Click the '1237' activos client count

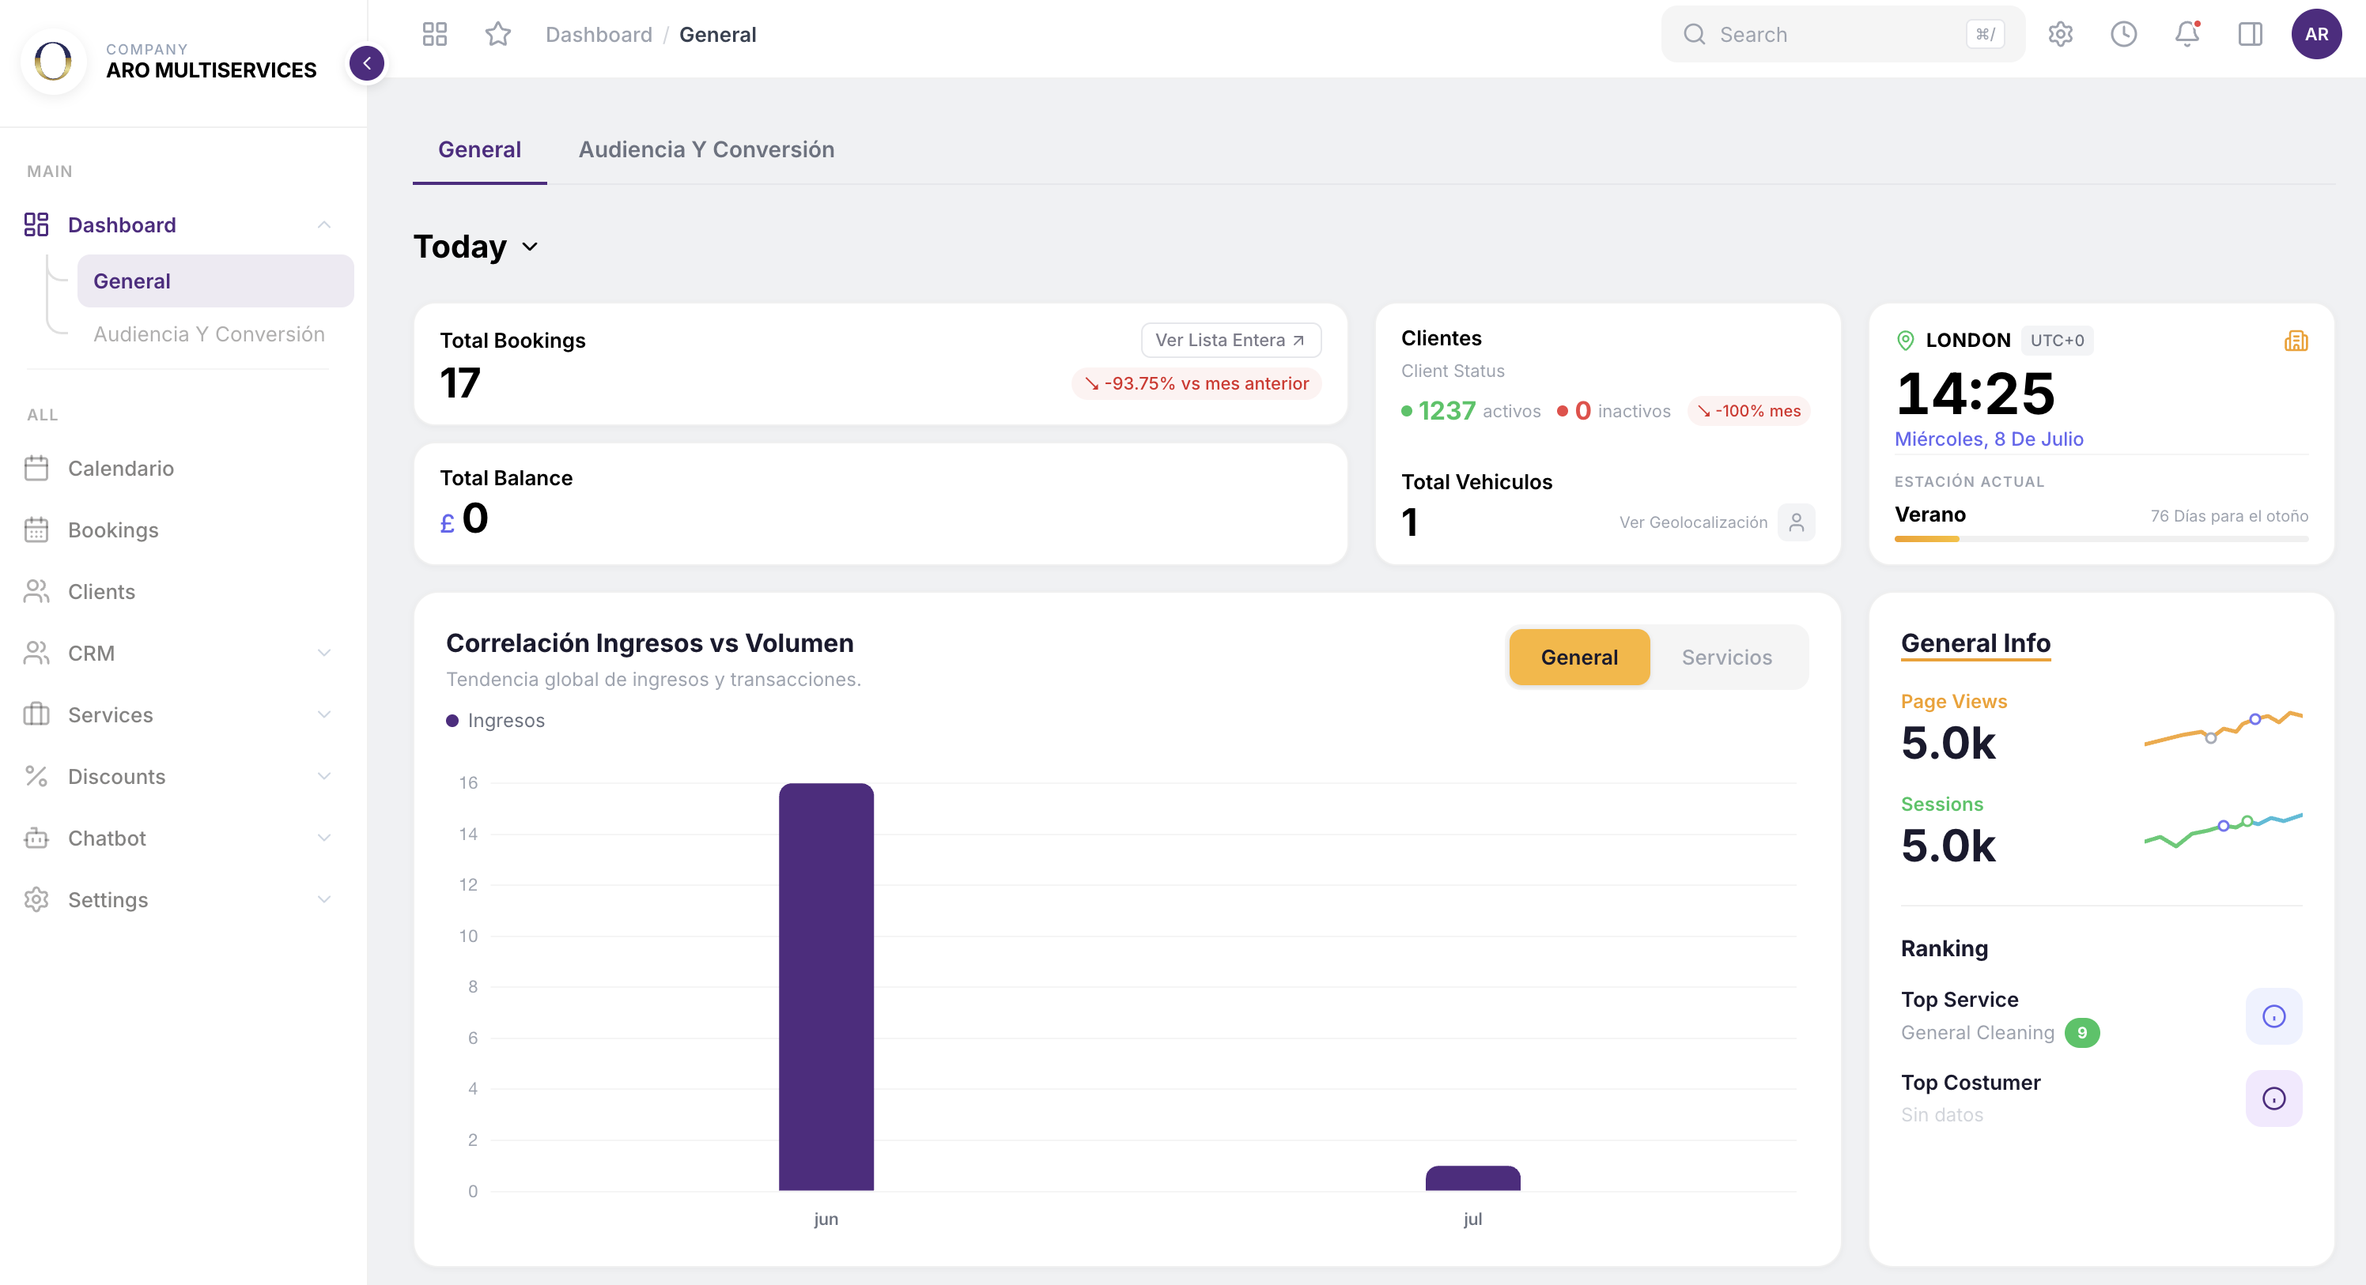[x=1446, y=411]
